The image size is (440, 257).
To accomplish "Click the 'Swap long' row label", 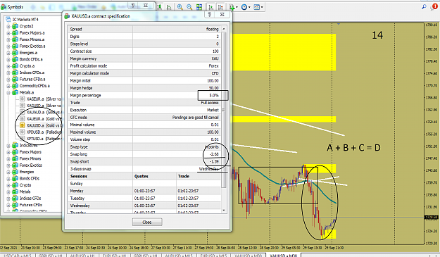I will pyautogui.click(x=79, y=154).
